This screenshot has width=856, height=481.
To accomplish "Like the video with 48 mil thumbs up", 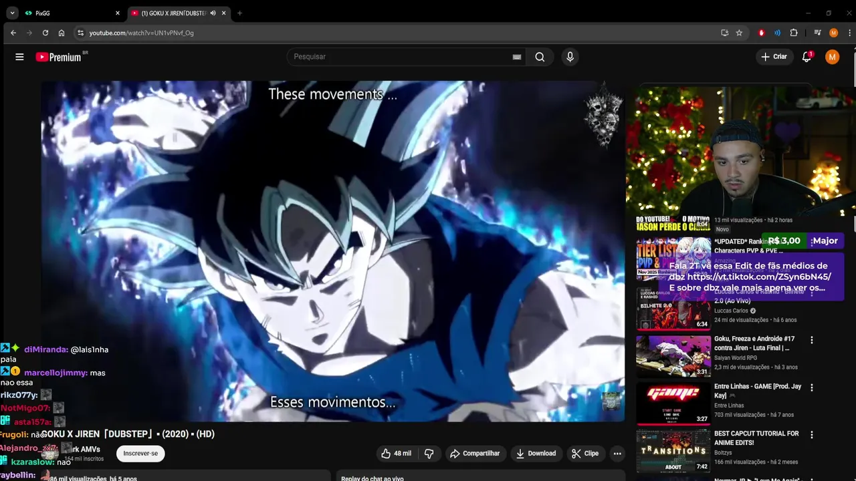I will (x=396, y=453).
